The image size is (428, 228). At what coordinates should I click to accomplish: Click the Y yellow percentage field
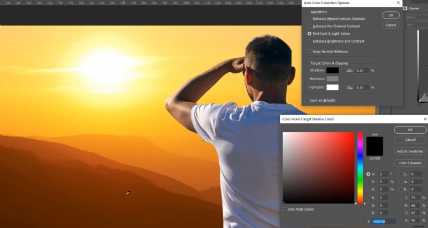[416, 212]
